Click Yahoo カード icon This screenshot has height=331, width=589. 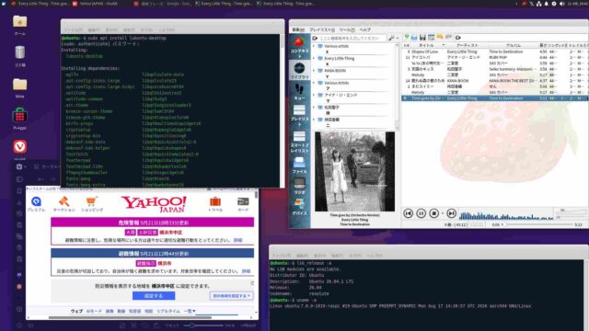[x=243, y=204]
